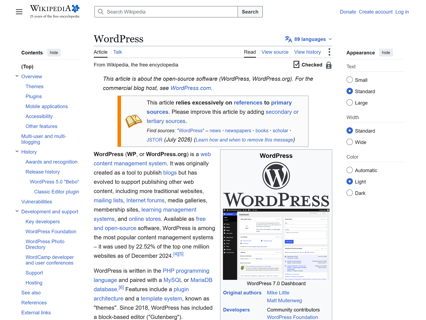Go to Plugins in contents
Viewport: 426px width, 320px height.
point(34,96)
